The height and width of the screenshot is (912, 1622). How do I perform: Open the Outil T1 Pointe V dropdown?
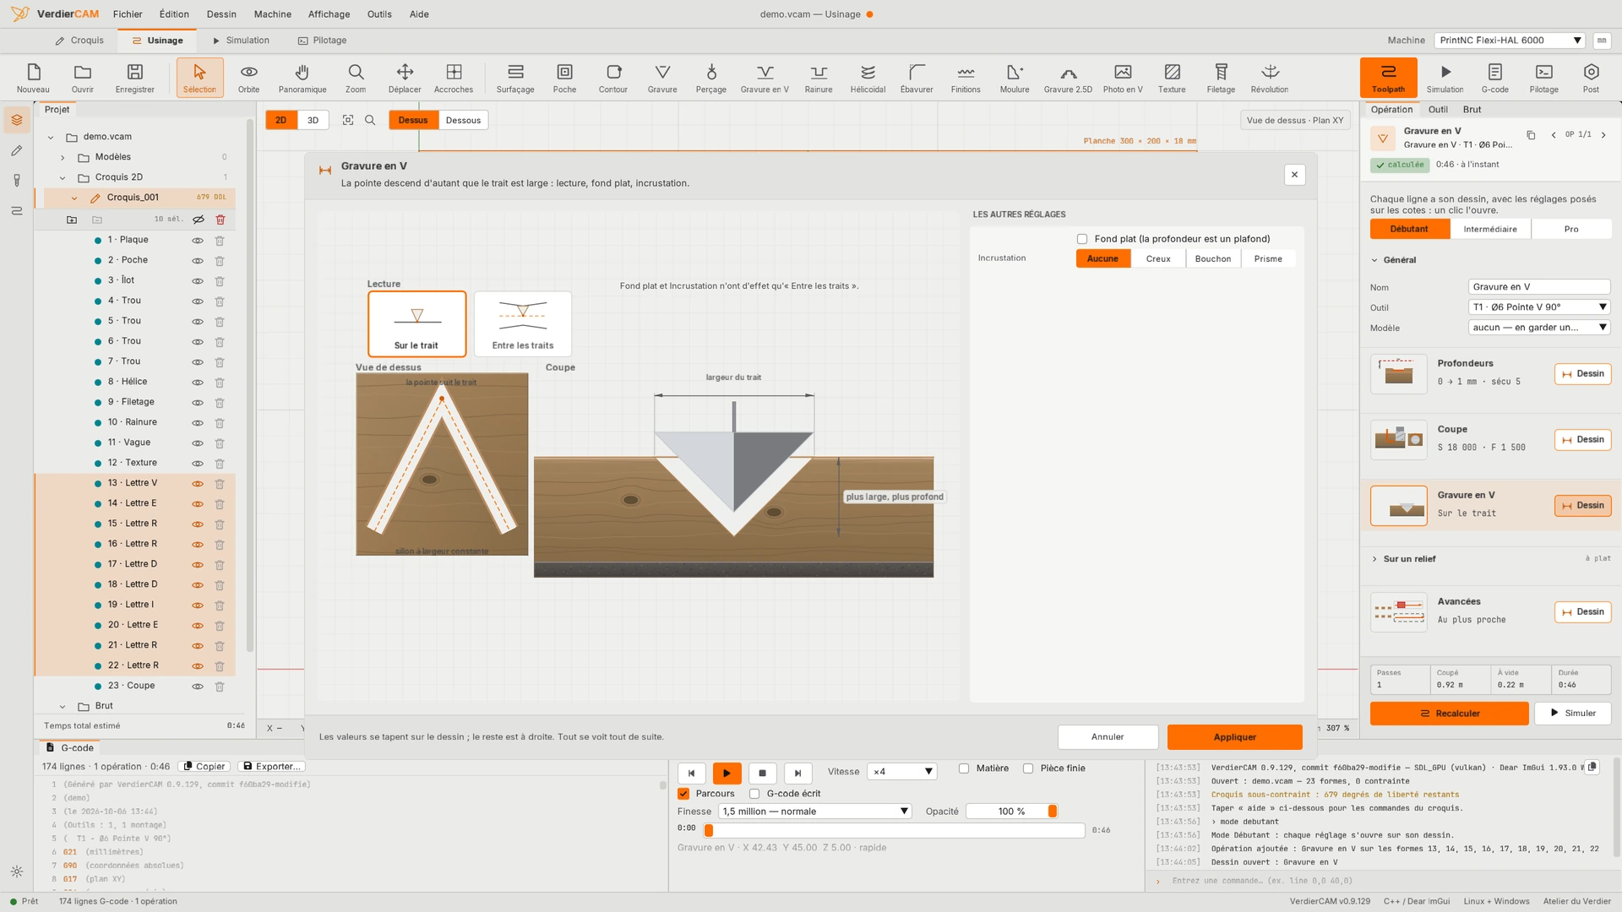coord(1538,307)
